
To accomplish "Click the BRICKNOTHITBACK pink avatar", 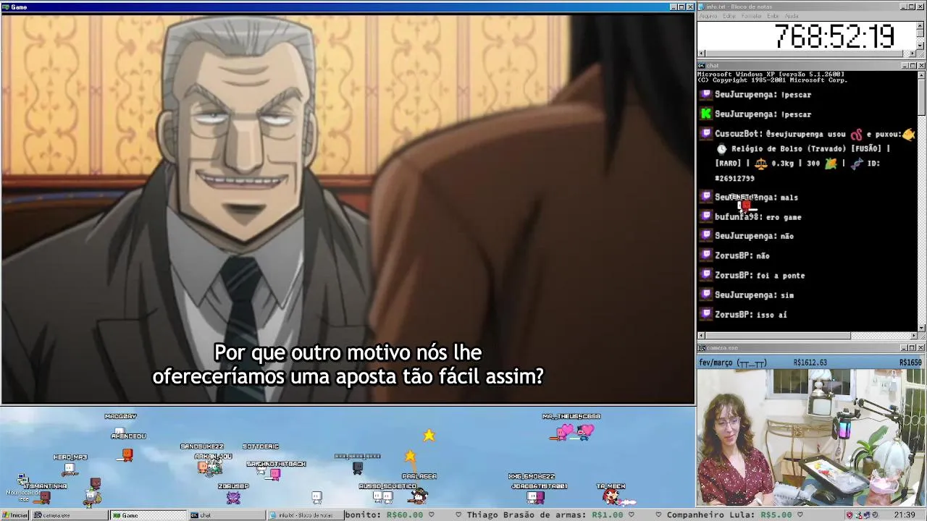I will (274, 475).
